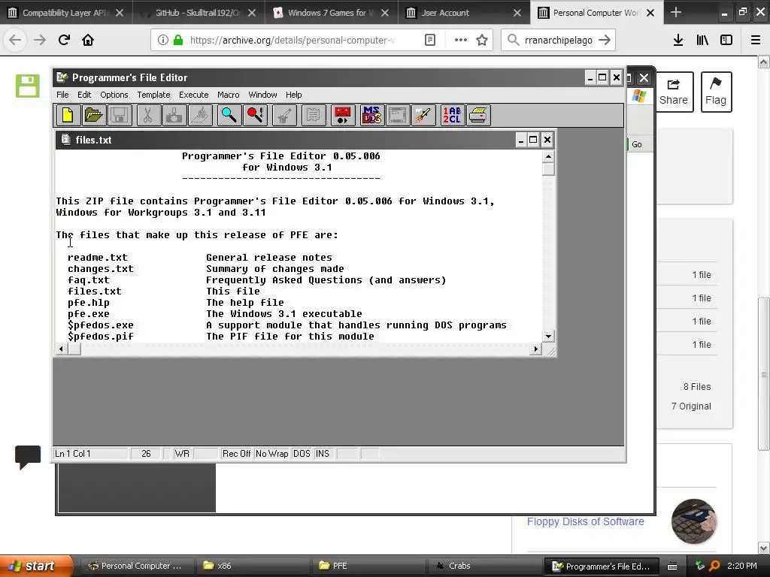This screenshot has height=577, width=770.
Task: Switch to the GitHub Skulltrail192 tab
Action: (x=199, y=13)
